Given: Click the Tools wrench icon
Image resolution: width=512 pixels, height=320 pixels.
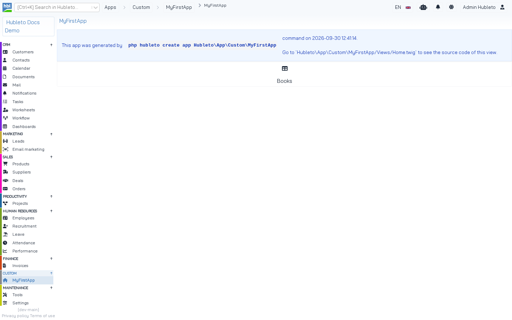Looking at the screenshot, I should (x=5, y=295).
